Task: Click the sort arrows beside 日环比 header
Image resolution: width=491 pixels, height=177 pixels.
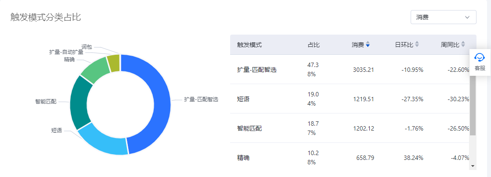Action: point(417,45)
